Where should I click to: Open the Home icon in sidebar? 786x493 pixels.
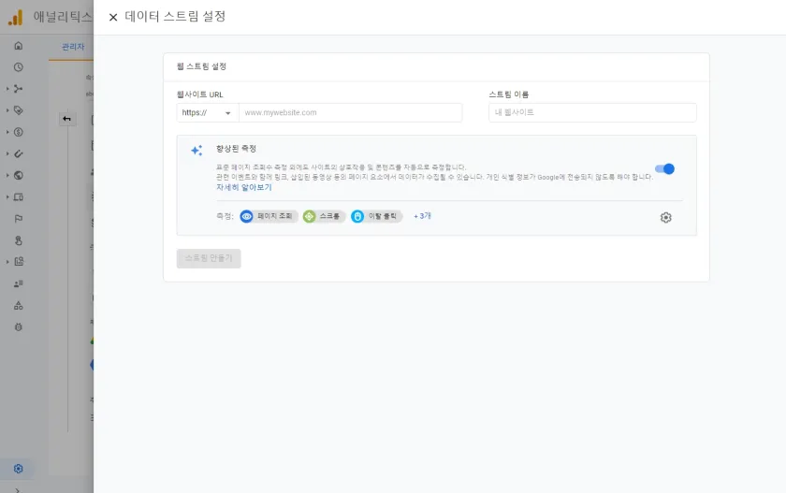[x=19, y=46]
